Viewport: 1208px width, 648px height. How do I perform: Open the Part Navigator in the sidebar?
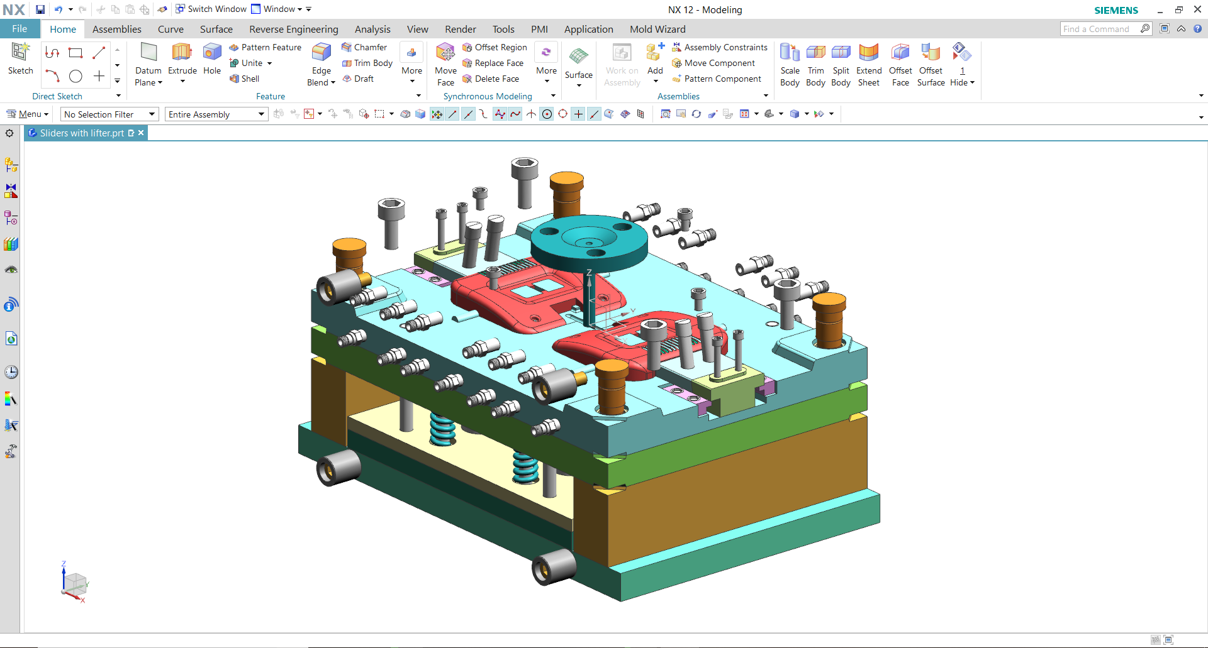11,217
